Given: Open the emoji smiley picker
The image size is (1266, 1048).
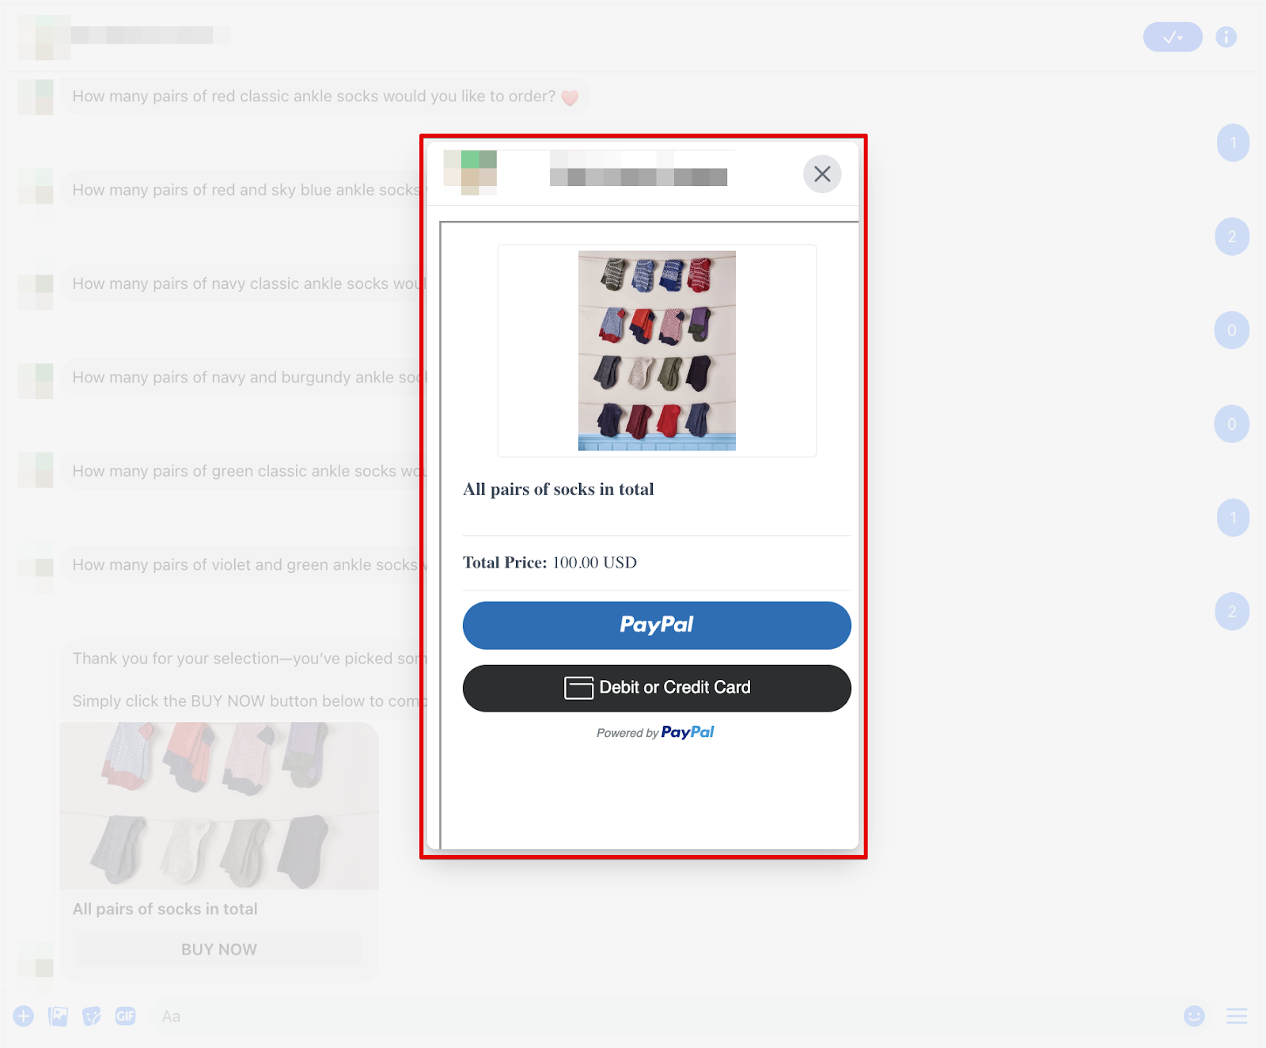Looking at the screenshot, I should click(1194, 1016).
